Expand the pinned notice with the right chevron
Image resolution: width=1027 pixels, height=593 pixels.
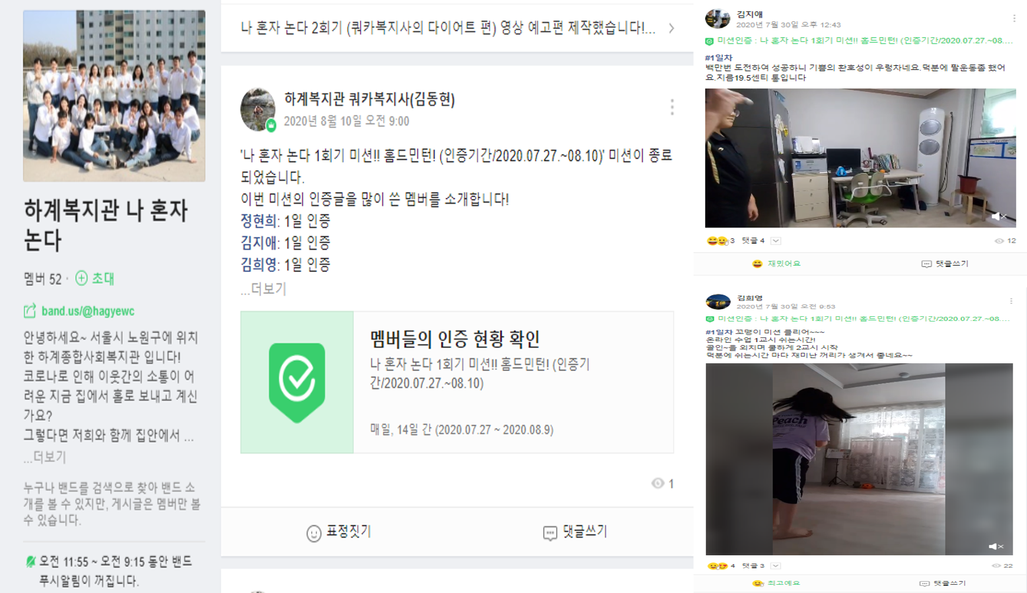point(672,28)
